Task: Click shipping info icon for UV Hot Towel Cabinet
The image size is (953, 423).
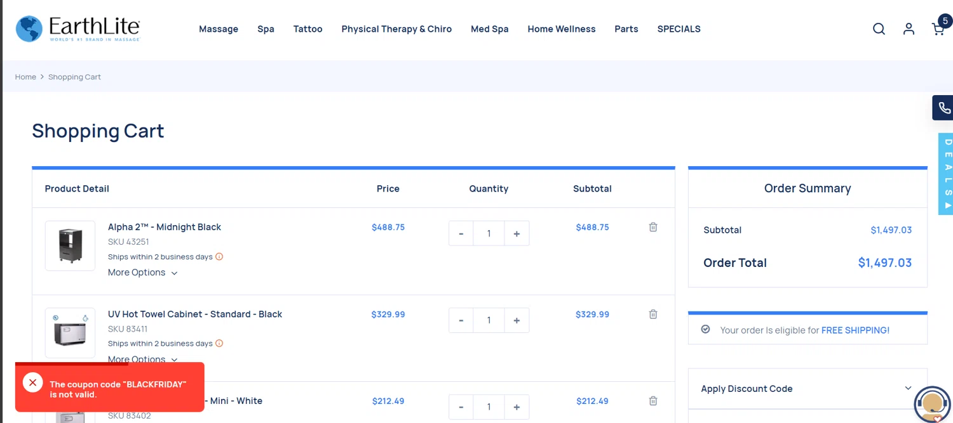Action: pos(219,344)
